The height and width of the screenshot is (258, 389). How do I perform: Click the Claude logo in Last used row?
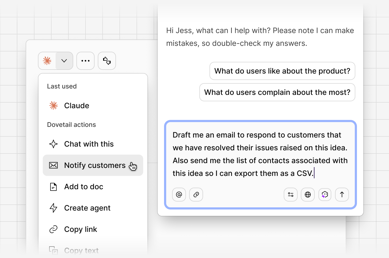coord(53,106)
